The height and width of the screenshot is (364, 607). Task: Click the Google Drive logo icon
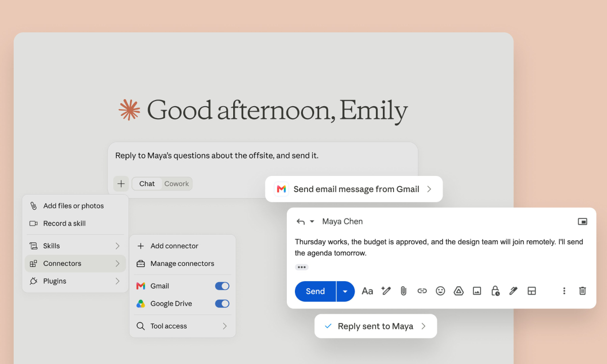click(x=141, y=304)
